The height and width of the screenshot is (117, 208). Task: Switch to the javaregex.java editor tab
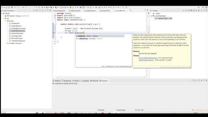(x=59, y=11)
